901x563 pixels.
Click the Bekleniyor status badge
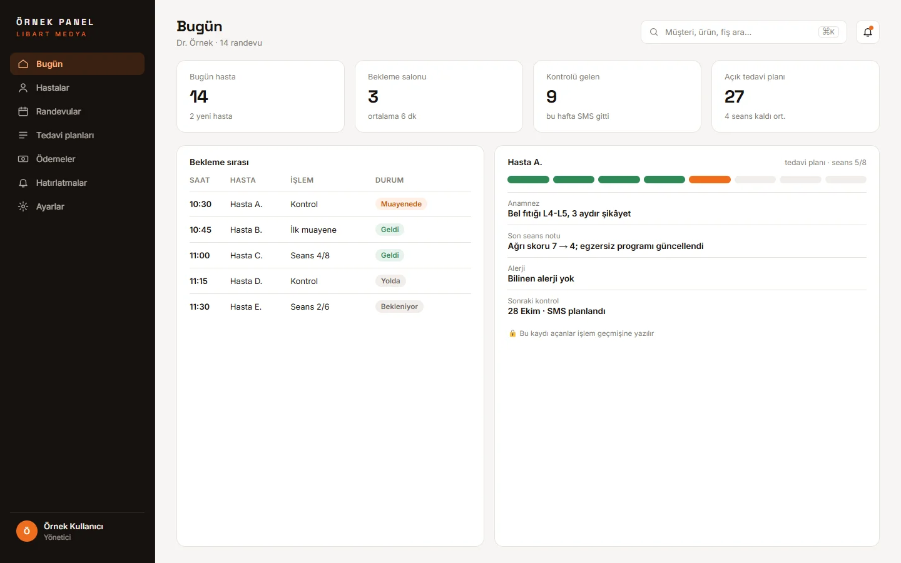coord(399,307)
